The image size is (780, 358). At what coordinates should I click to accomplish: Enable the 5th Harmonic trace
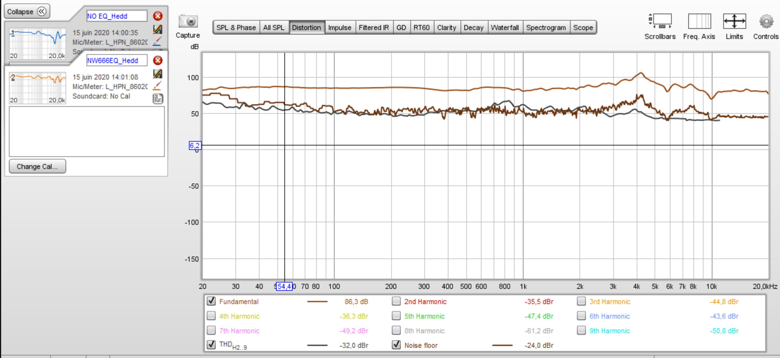(396, 316)
